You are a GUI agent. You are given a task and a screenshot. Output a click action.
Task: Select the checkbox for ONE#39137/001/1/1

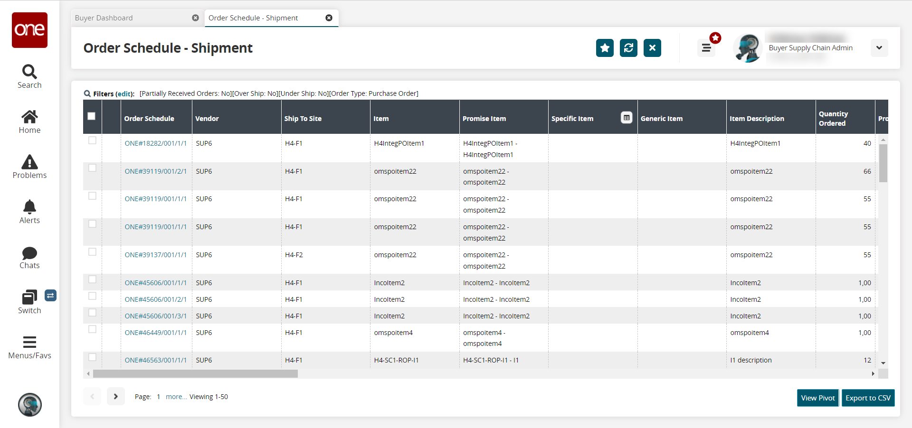click(92, 252)
